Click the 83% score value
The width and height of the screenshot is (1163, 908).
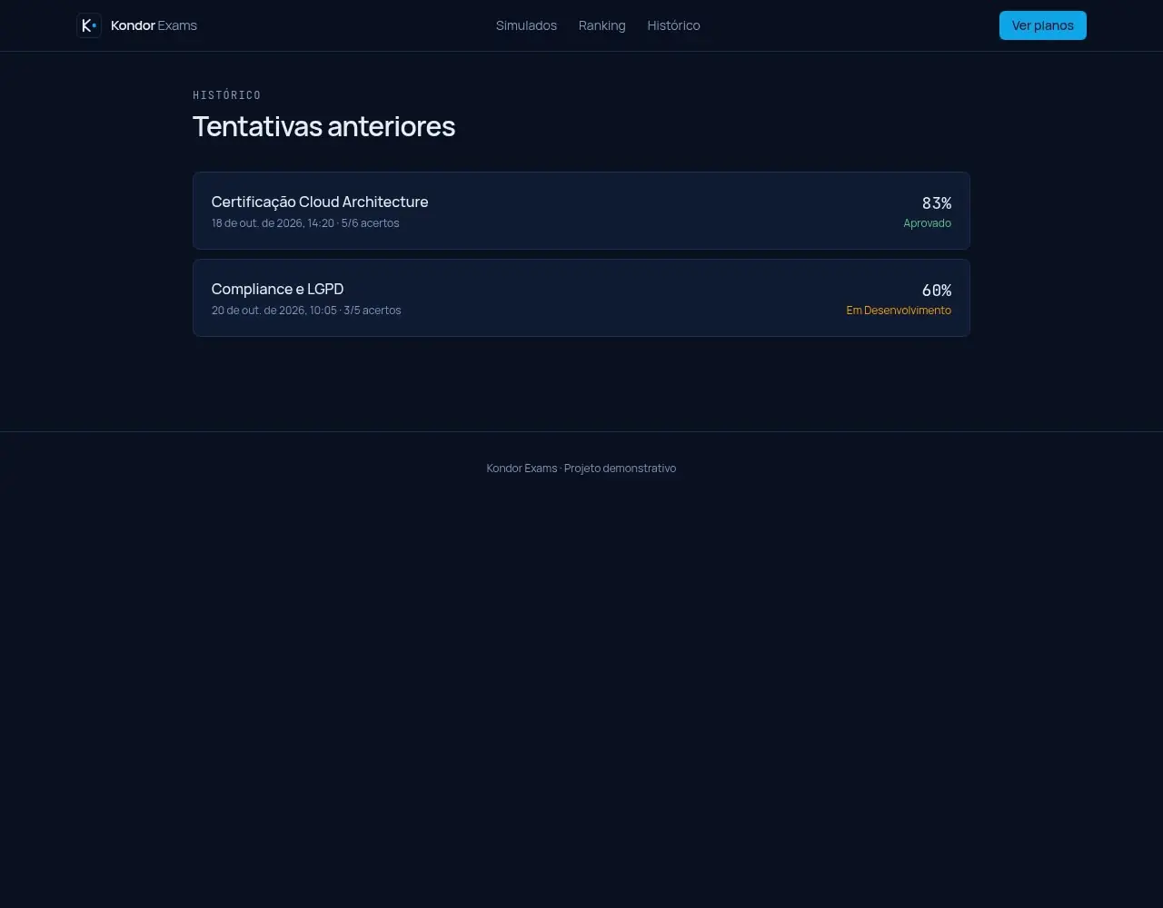click(x=937, y=202)
